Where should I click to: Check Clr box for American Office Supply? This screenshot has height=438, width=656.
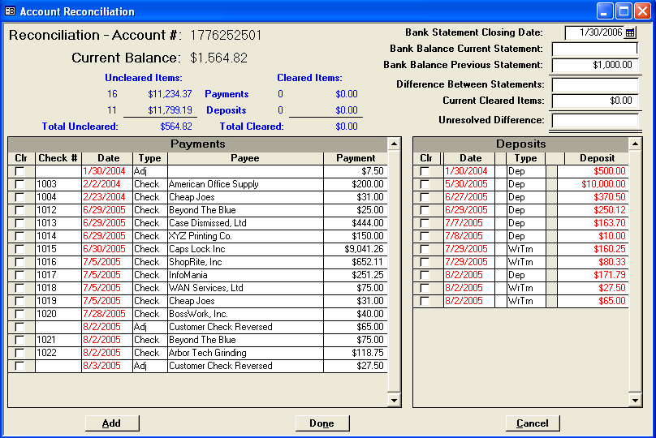point(19,184)
